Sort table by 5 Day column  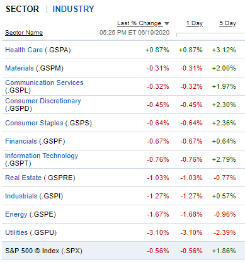point(228,23)
